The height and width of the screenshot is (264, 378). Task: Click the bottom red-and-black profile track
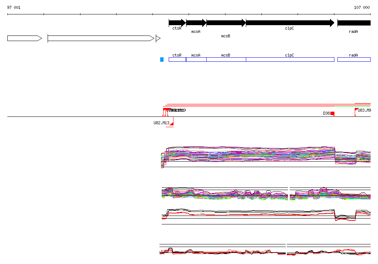(x=265, y=250)
